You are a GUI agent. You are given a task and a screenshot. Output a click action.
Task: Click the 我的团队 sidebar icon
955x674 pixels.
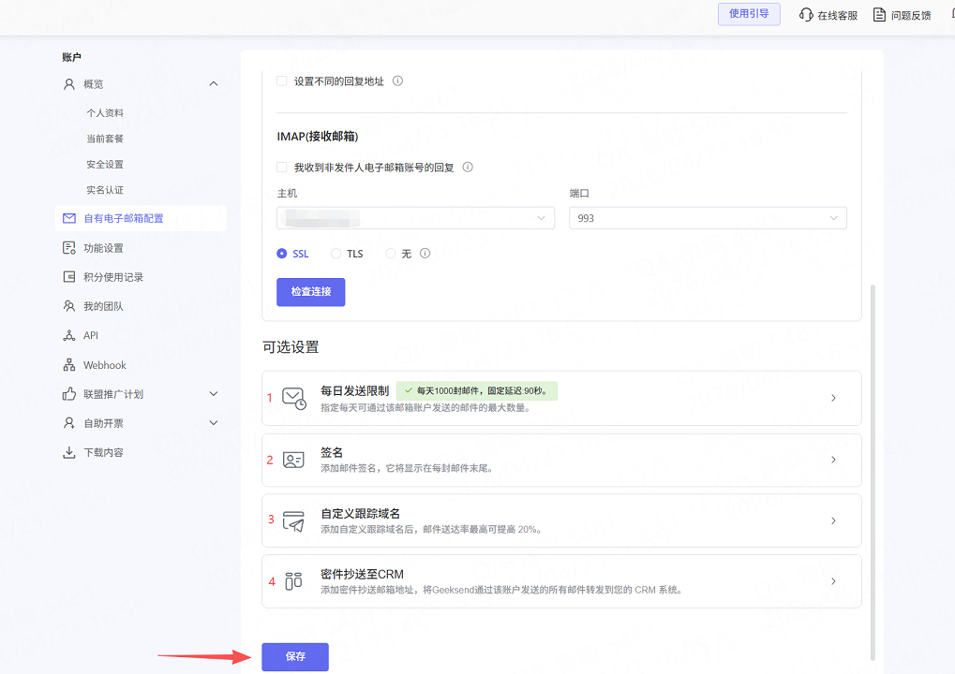69,306
